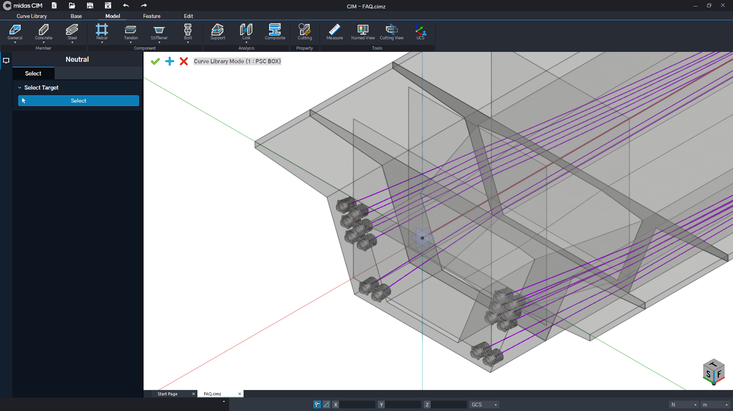Switch to the Start Page tab
Image resolution: width=733 pixels, height=411 pixels.
point(167,393)
